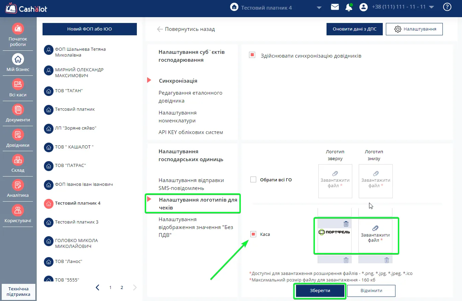This screenshot has width=462, height=301.
Task: Go to previous page with left chevron
Action: pyautogui.click(x=98, y=288)
